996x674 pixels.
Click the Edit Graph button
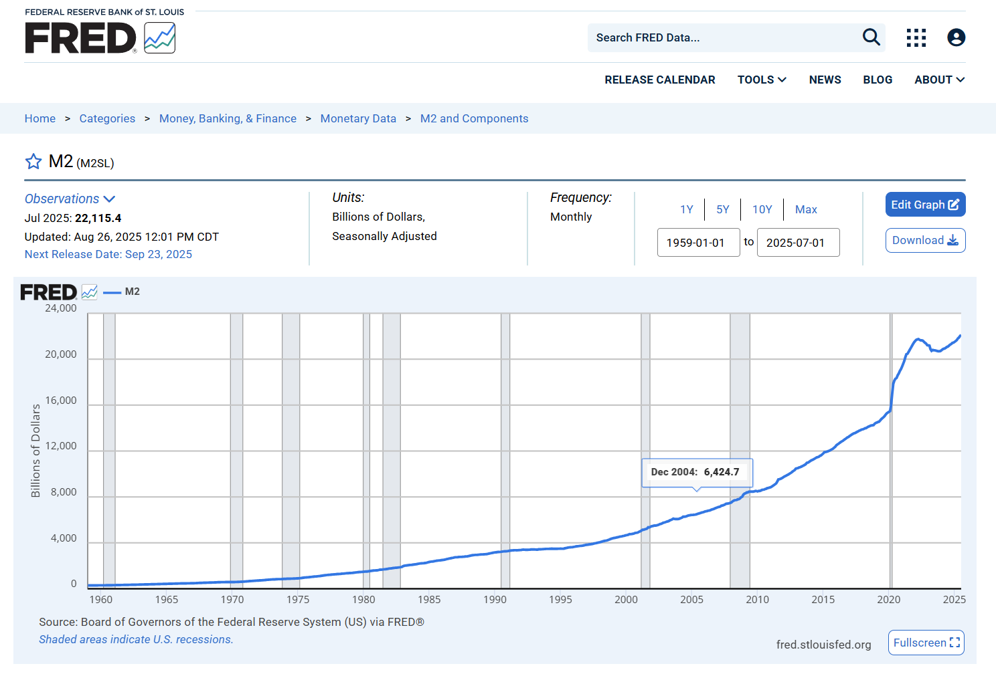pos(926,205)
